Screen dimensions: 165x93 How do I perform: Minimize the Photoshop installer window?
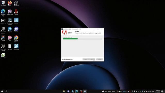pyautogui.click(x=94, y=29)
